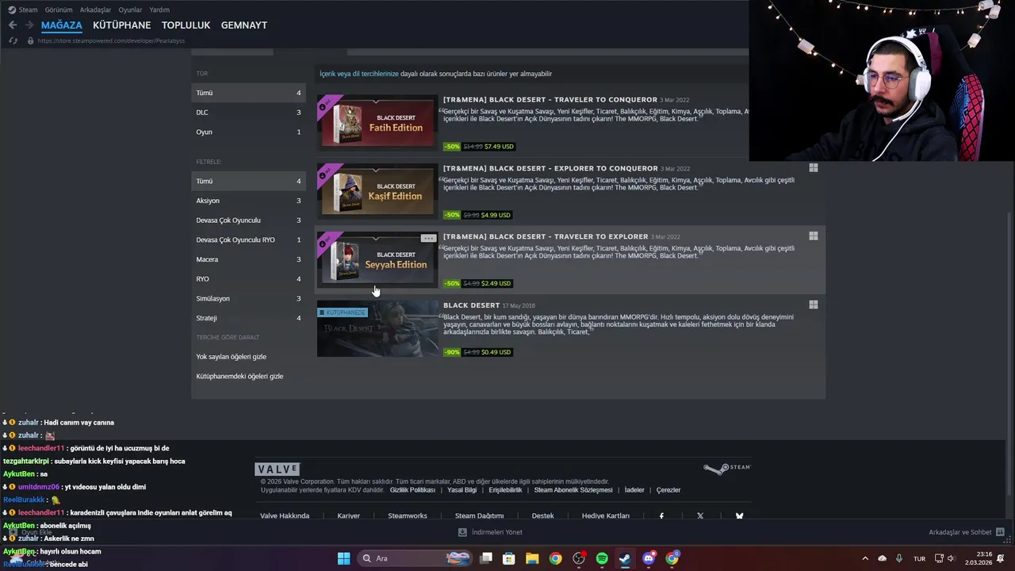Viewport: 1015px width, 571px height.
Task: Click the Steam logo in footer
Action: (727, 469)
